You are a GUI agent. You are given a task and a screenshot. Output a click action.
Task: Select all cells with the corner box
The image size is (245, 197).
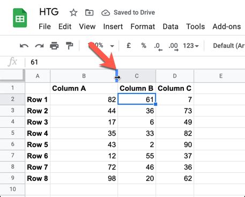coord(12,76)
